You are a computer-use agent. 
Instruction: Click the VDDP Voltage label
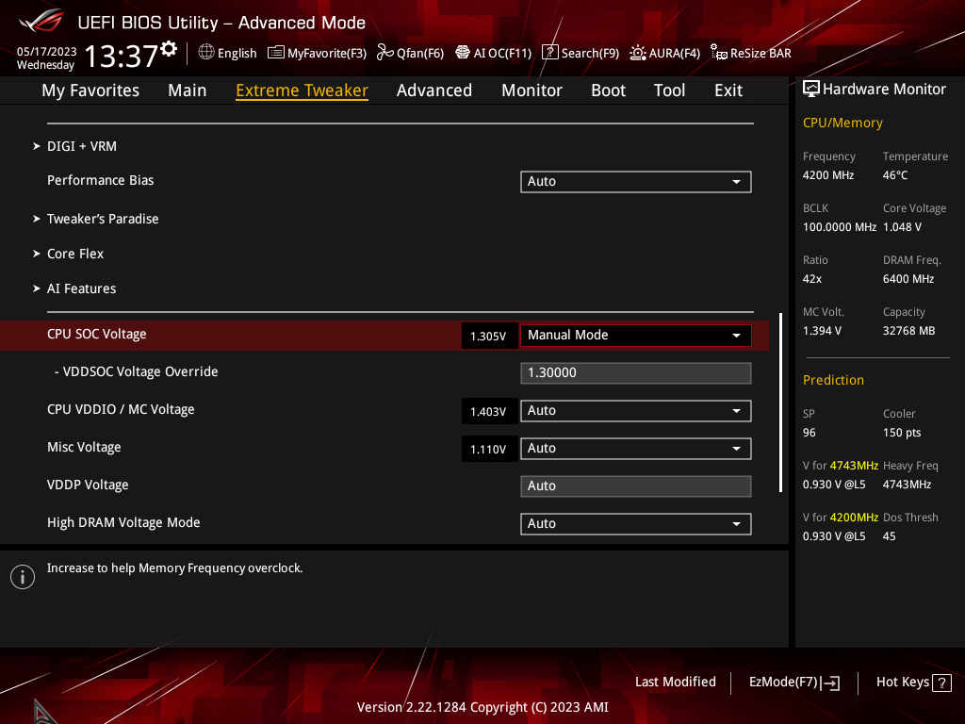click(88, 485)
